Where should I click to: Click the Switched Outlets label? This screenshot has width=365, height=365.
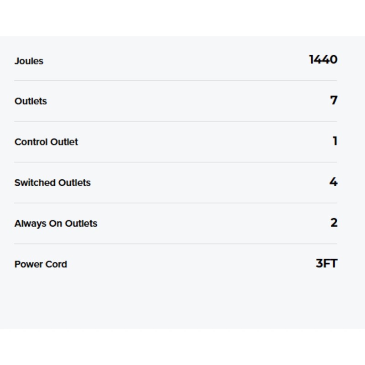tap(52, 182)
